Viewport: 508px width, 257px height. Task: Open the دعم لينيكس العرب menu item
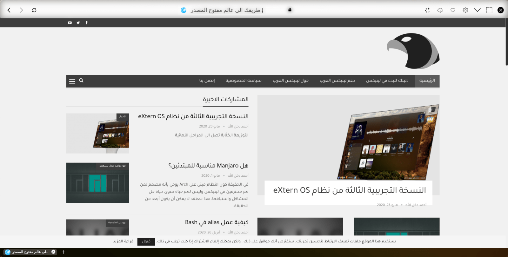click(x=337, y=81)
